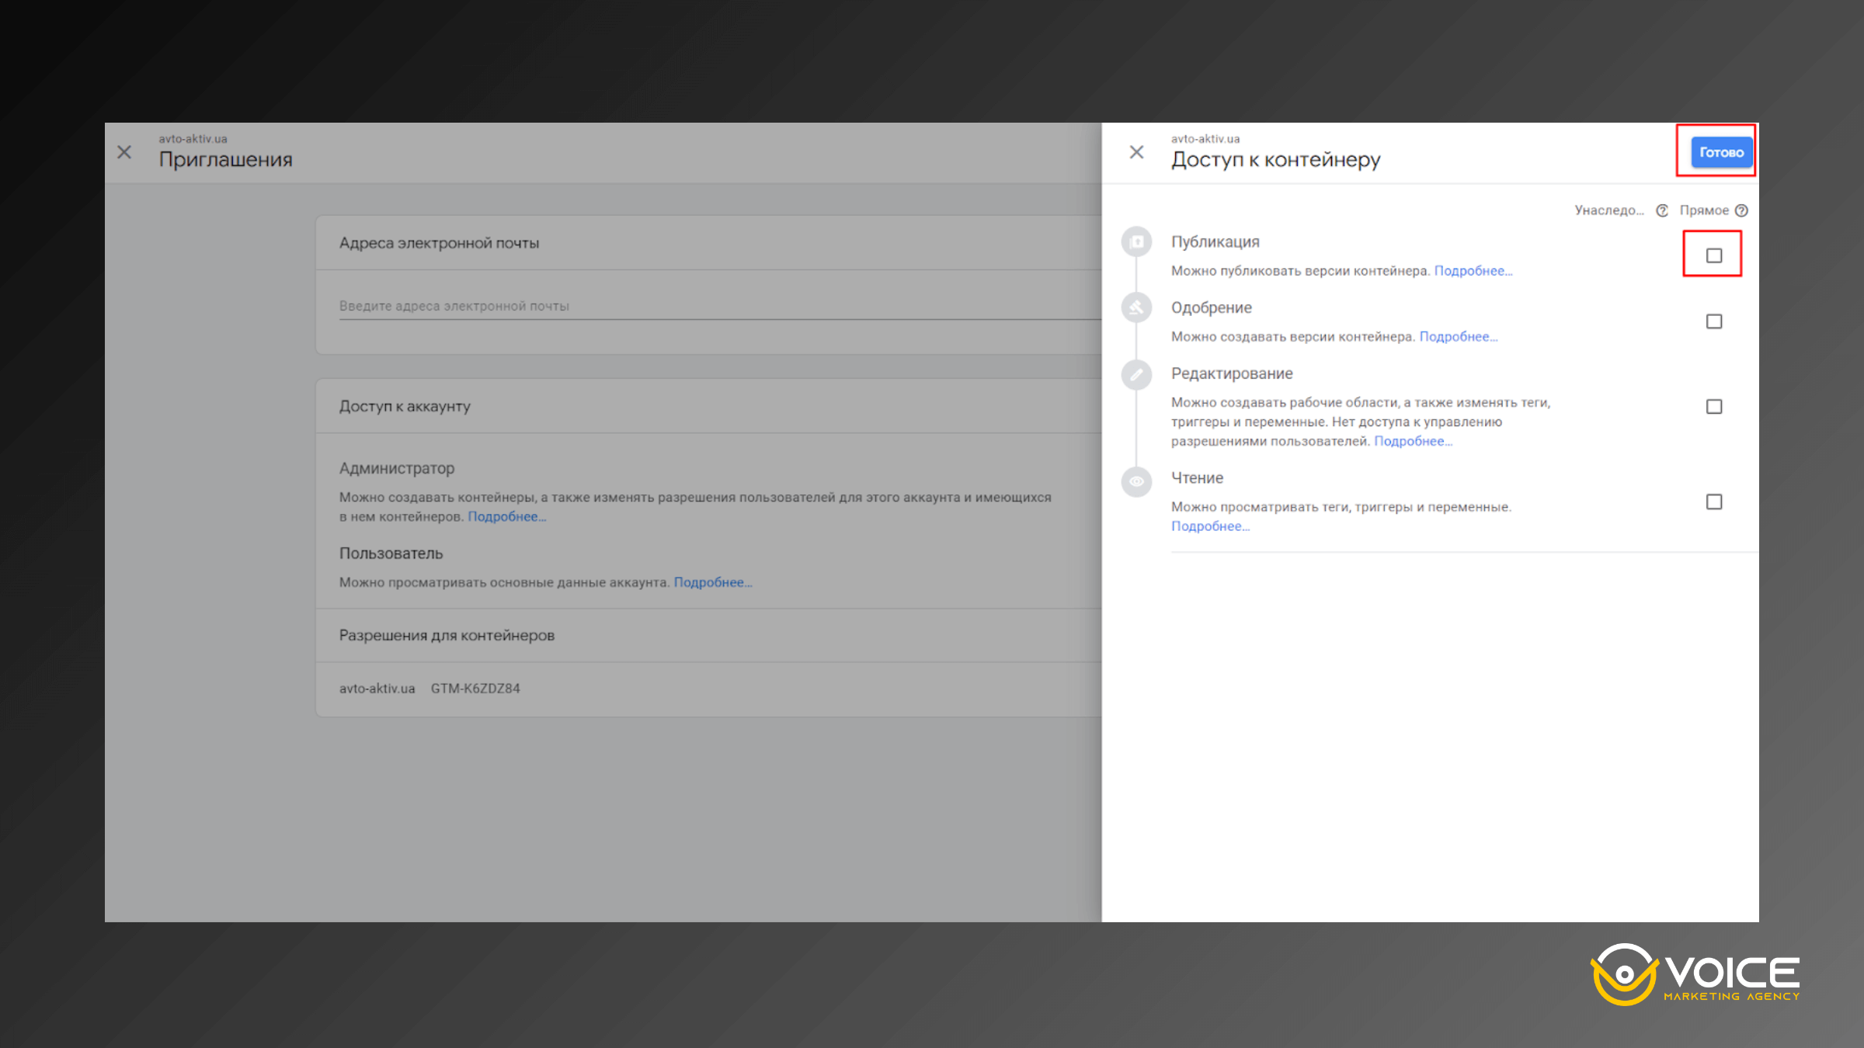The height and width of the screenshot is (1048, 1864).
Task: Enable the Публикация checkbox
Action: pos(1713,255)
